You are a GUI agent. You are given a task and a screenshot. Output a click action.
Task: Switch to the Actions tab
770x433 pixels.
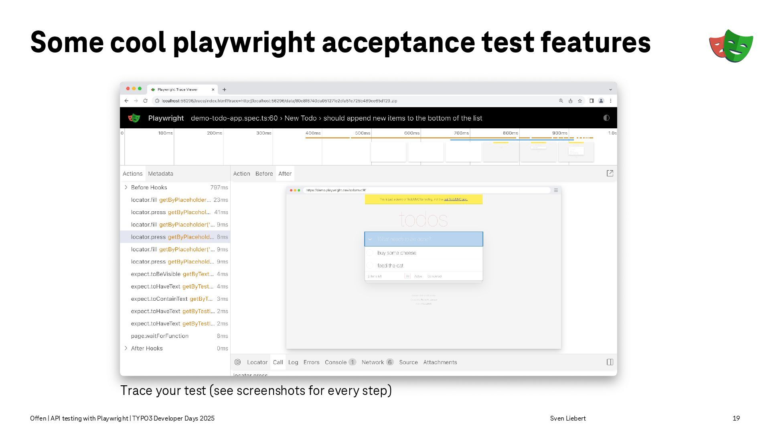[x=132, y=174]
